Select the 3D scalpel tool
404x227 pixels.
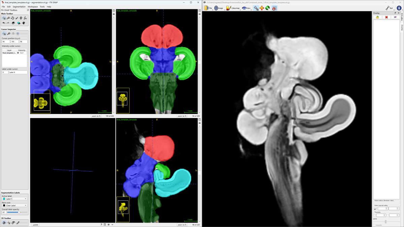pos(18,223)
